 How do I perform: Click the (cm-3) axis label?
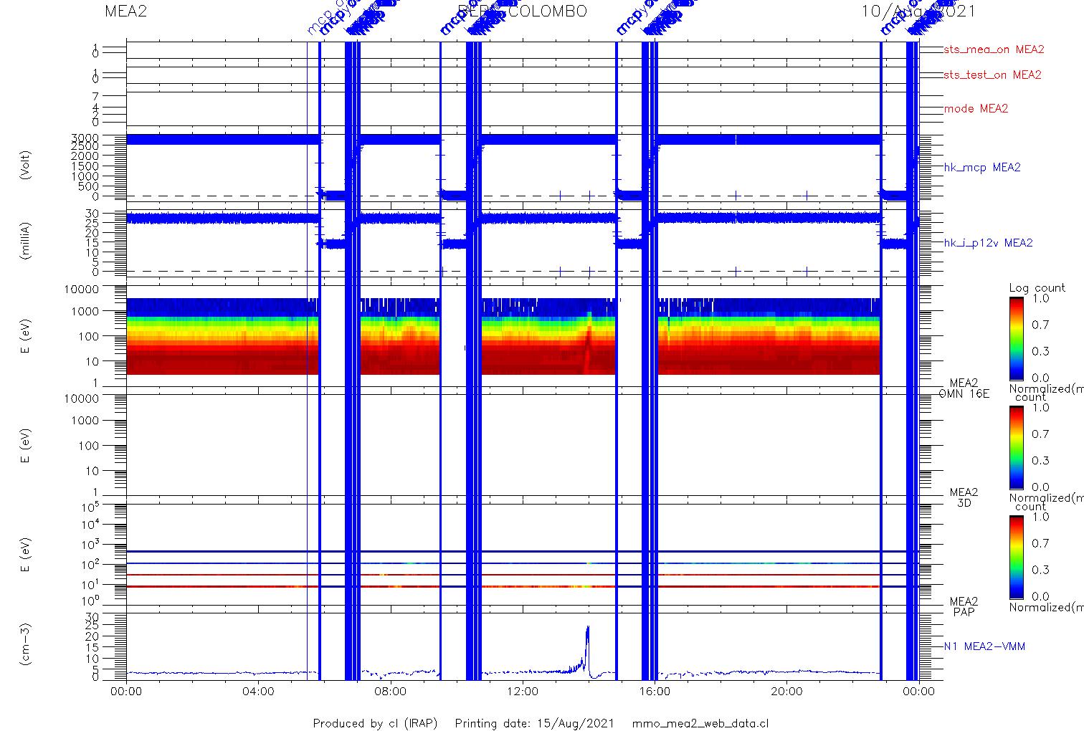26,645
